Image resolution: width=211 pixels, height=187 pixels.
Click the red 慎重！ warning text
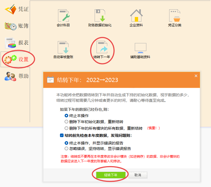coord(154,128)
